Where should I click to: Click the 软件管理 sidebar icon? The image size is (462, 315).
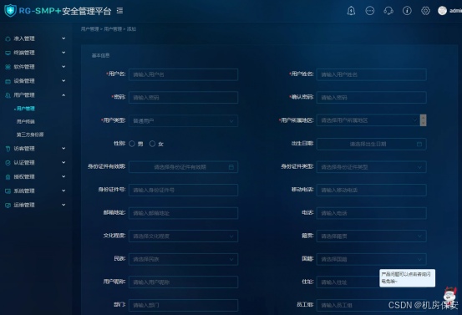(x=8, y=67)
